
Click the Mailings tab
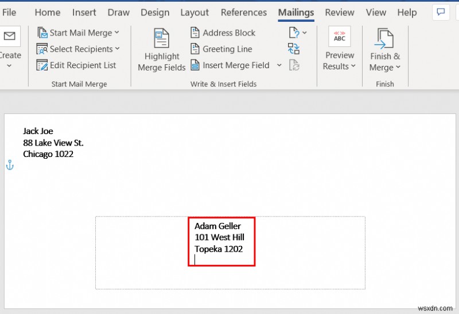296,12
